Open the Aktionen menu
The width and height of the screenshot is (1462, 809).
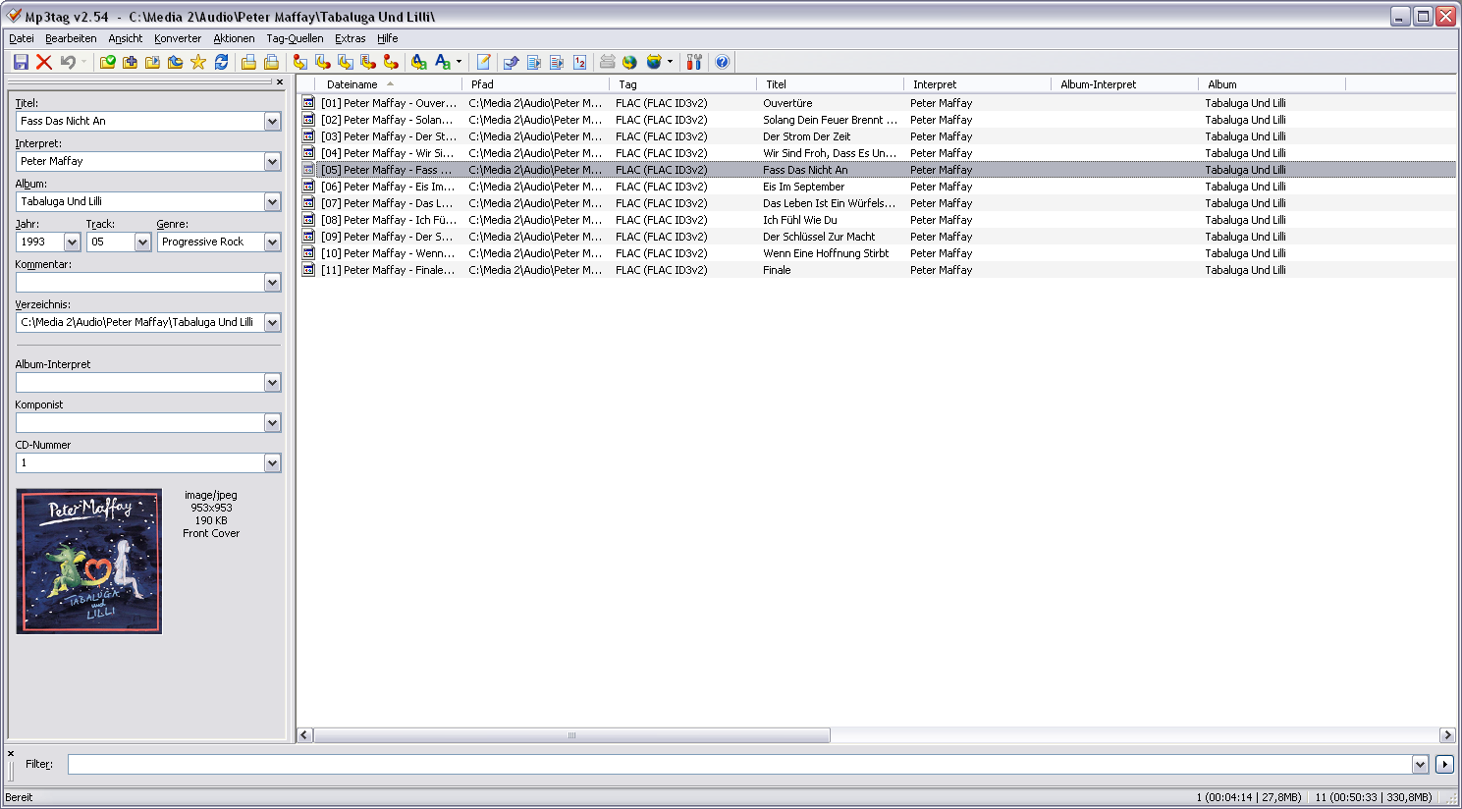point(234,38)
